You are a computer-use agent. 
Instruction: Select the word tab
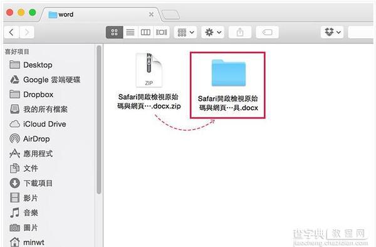(x=101, y=14)
